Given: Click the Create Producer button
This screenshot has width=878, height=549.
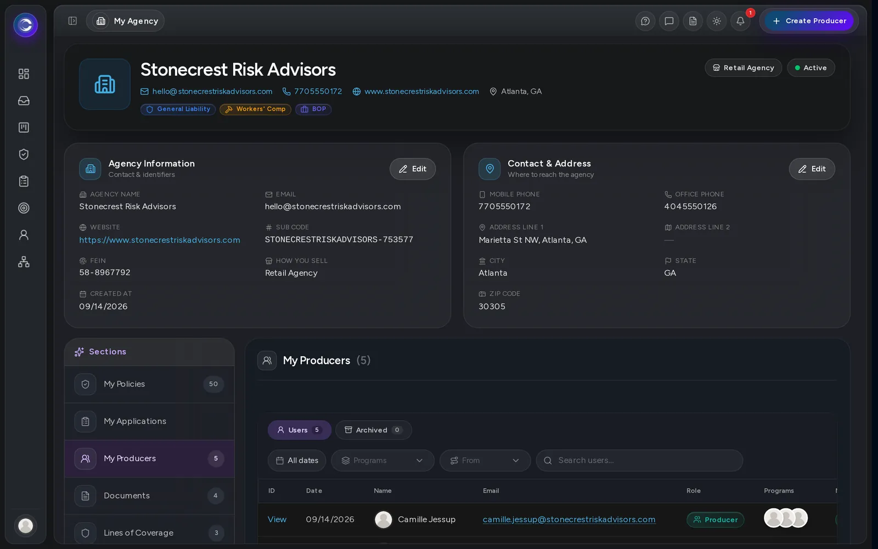Looking at the screenshot, I should [809, 21].
